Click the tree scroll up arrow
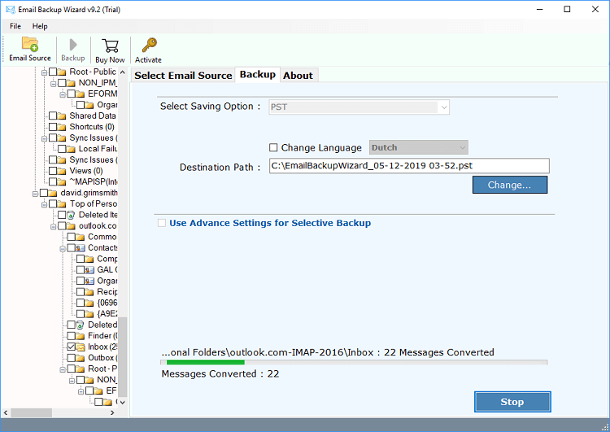 click(123, 72)
